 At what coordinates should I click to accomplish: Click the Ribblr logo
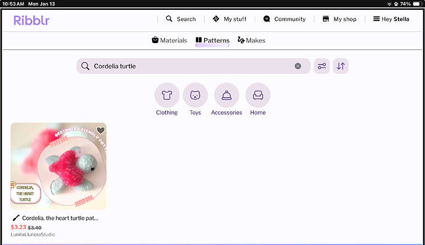point(31,20)
